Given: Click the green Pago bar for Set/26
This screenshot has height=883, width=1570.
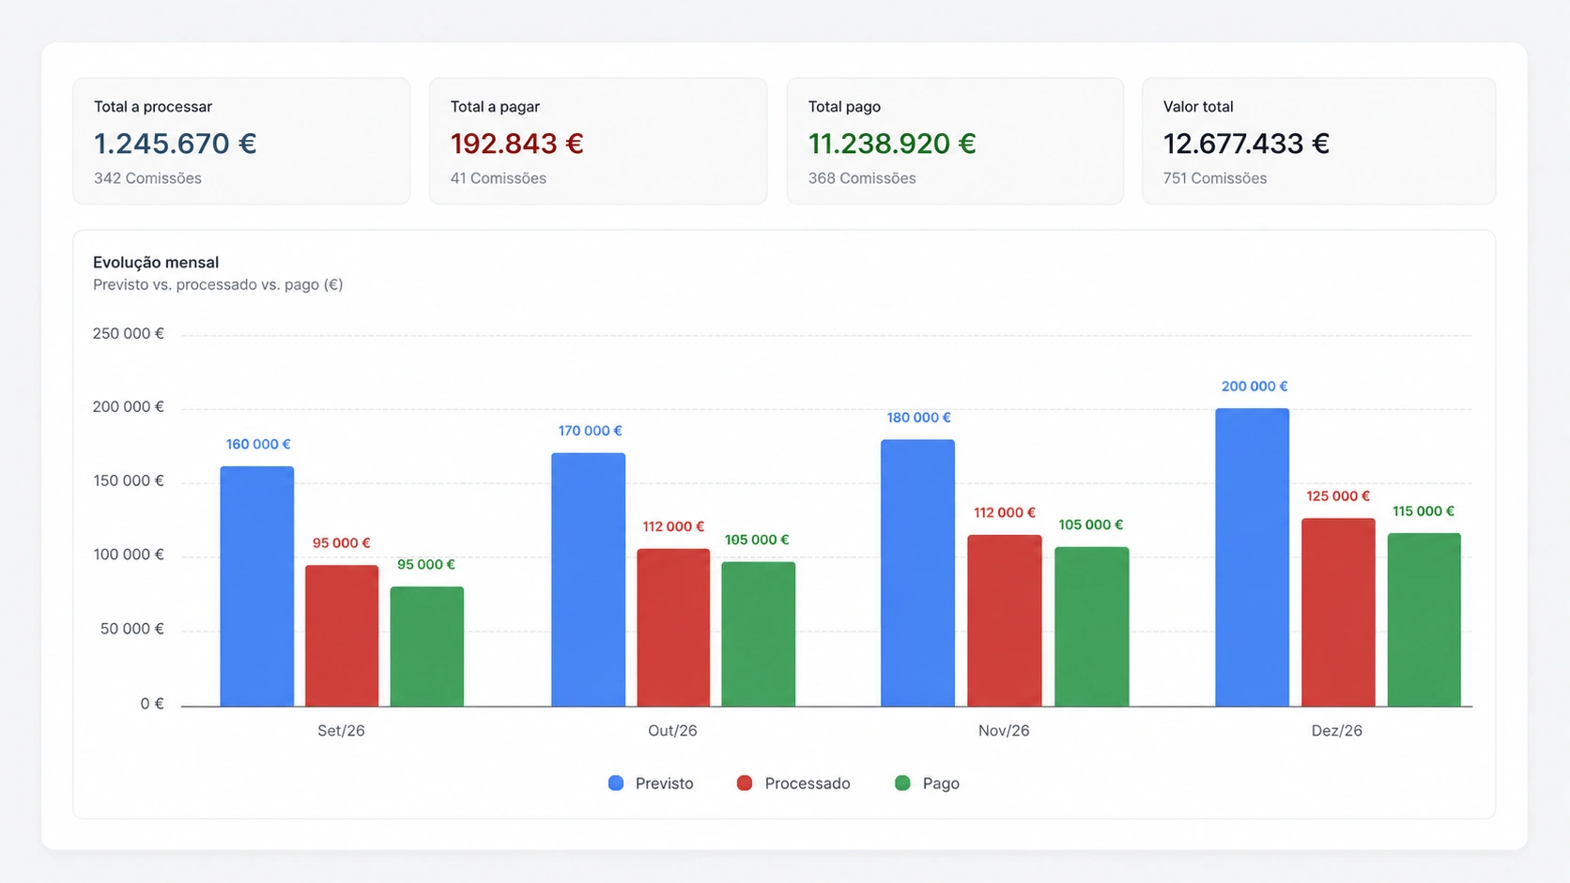Looking at the screenshot, I should (x=427, y=647).
